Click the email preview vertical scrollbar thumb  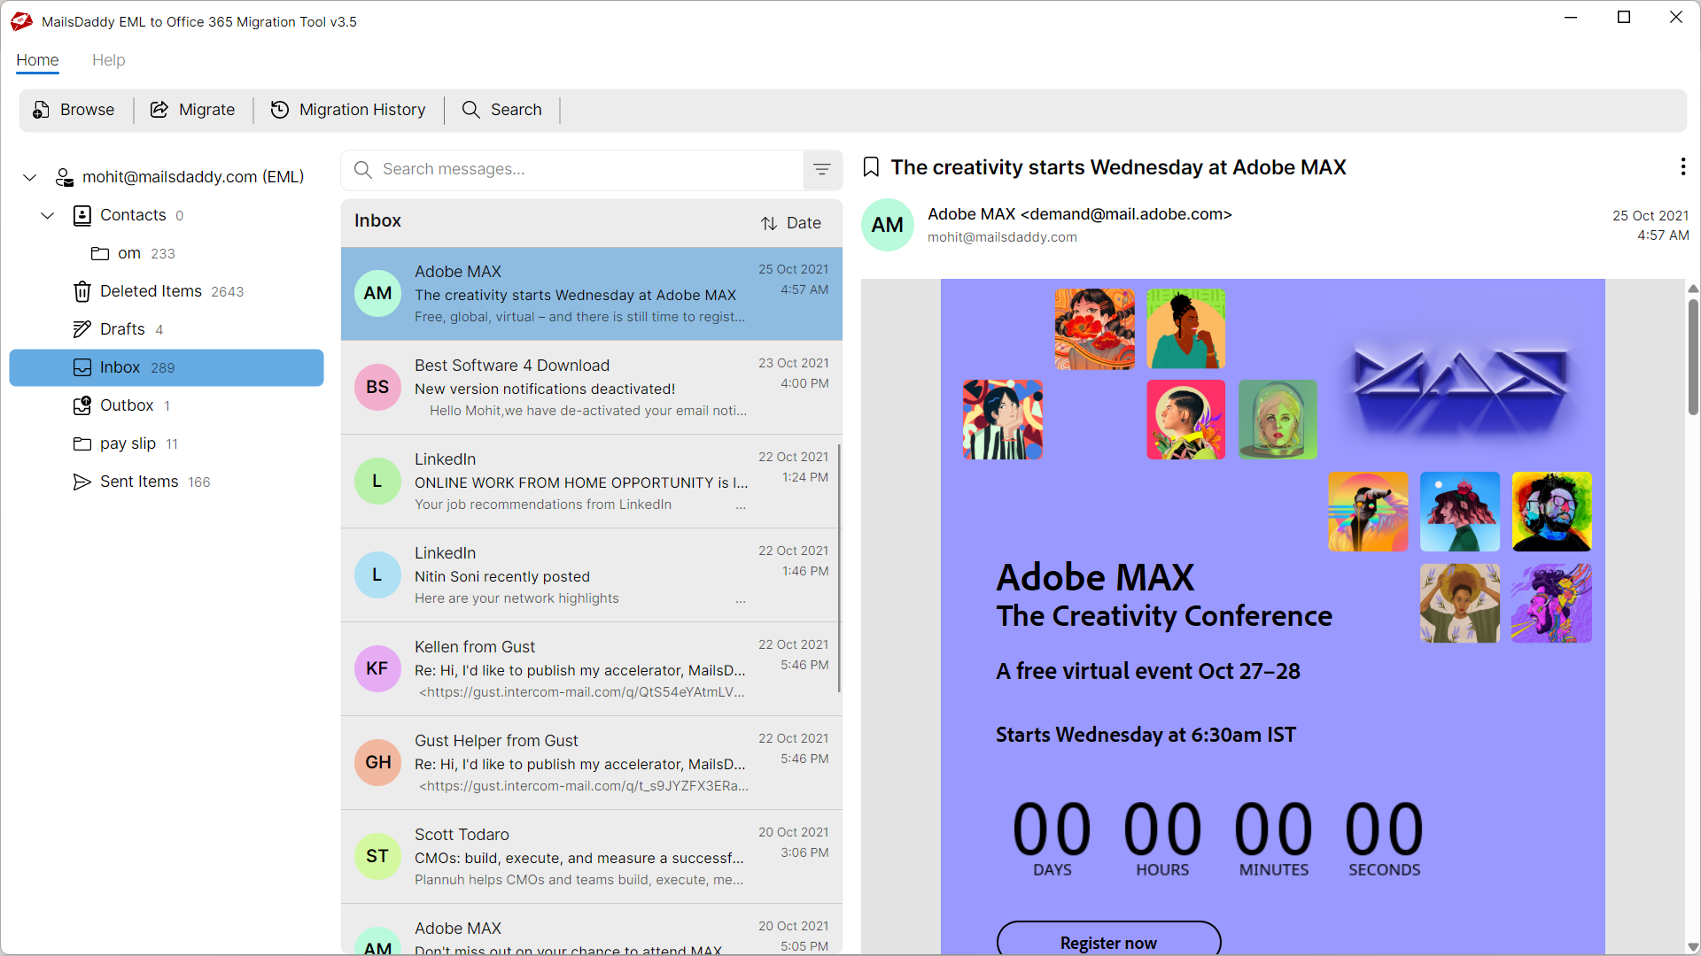(x=1693, y=356)
